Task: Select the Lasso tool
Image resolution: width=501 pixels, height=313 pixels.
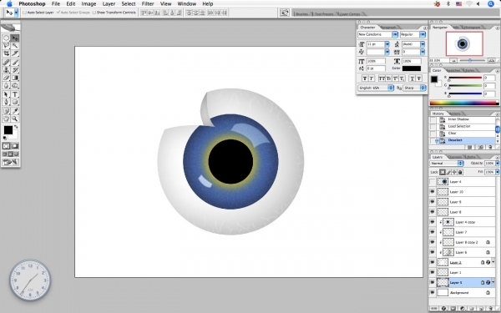Action: (x=6, y=46)
